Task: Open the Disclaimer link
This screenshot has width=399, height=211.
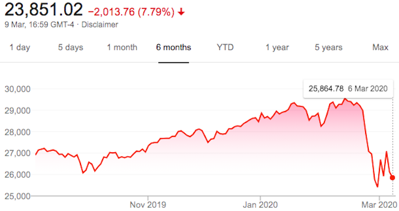Action: pyautogui.click(x=99, y=25)
